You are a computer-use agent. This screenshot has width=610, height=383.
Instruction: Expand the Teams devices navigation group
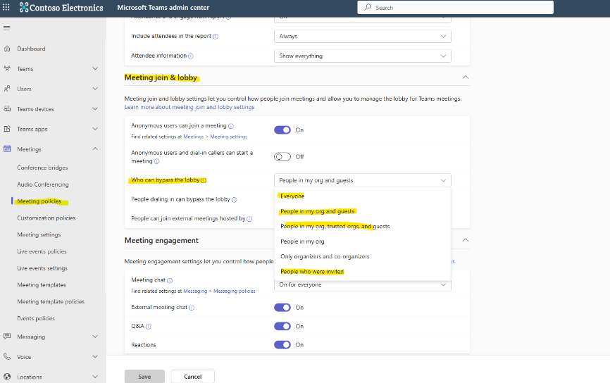click(x=95, y=109)
